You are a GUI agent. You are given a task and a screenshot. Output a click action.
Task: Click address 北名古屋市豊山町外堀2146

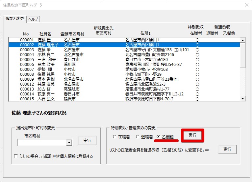150,55
